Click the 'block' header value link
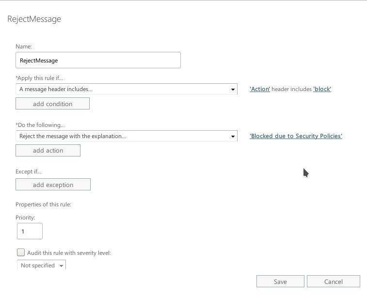This screenshot has height=296, width=367. click(322, 89)
